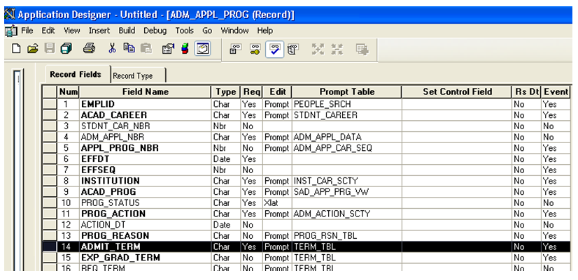Create a new definition with New icon
The image size is (578, 280).
pos(16,49)
